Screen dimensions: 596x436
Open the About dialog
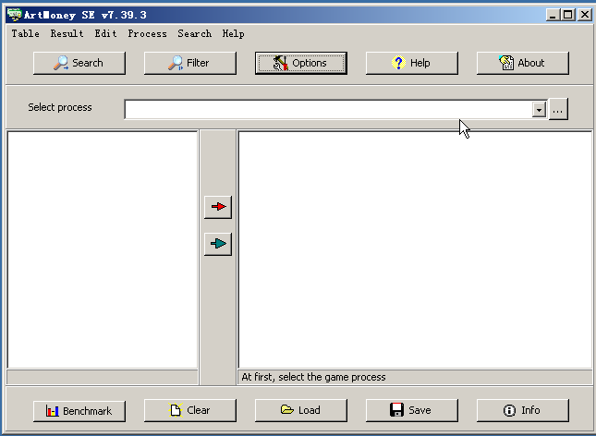point(522,63)
